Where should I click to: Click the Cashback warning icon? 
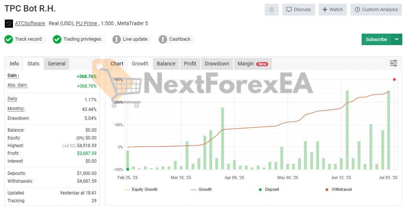[163, 39]
